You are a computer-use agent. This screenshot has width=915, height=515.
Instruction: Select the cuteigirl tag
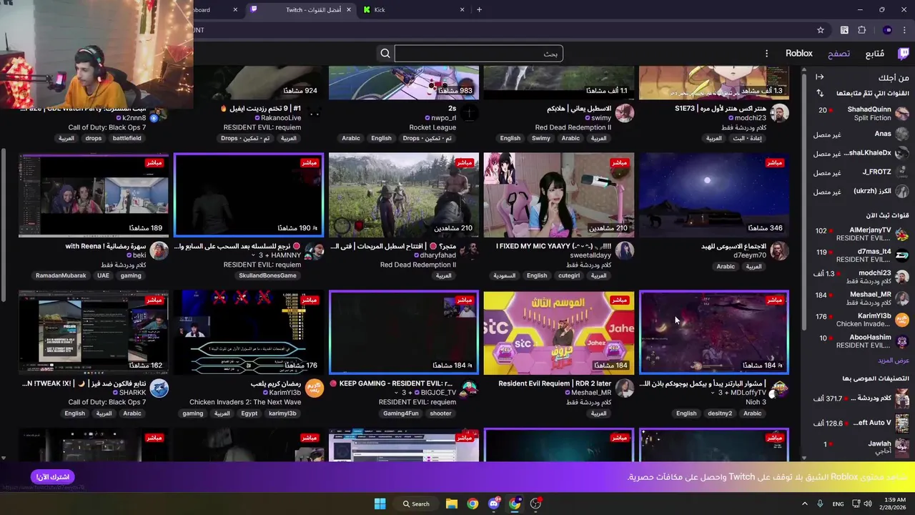pos(569,275)
